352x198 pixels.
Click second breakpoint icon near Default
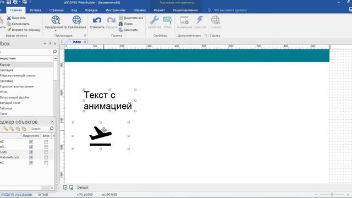pyautogui.click(x=71, y=188)
